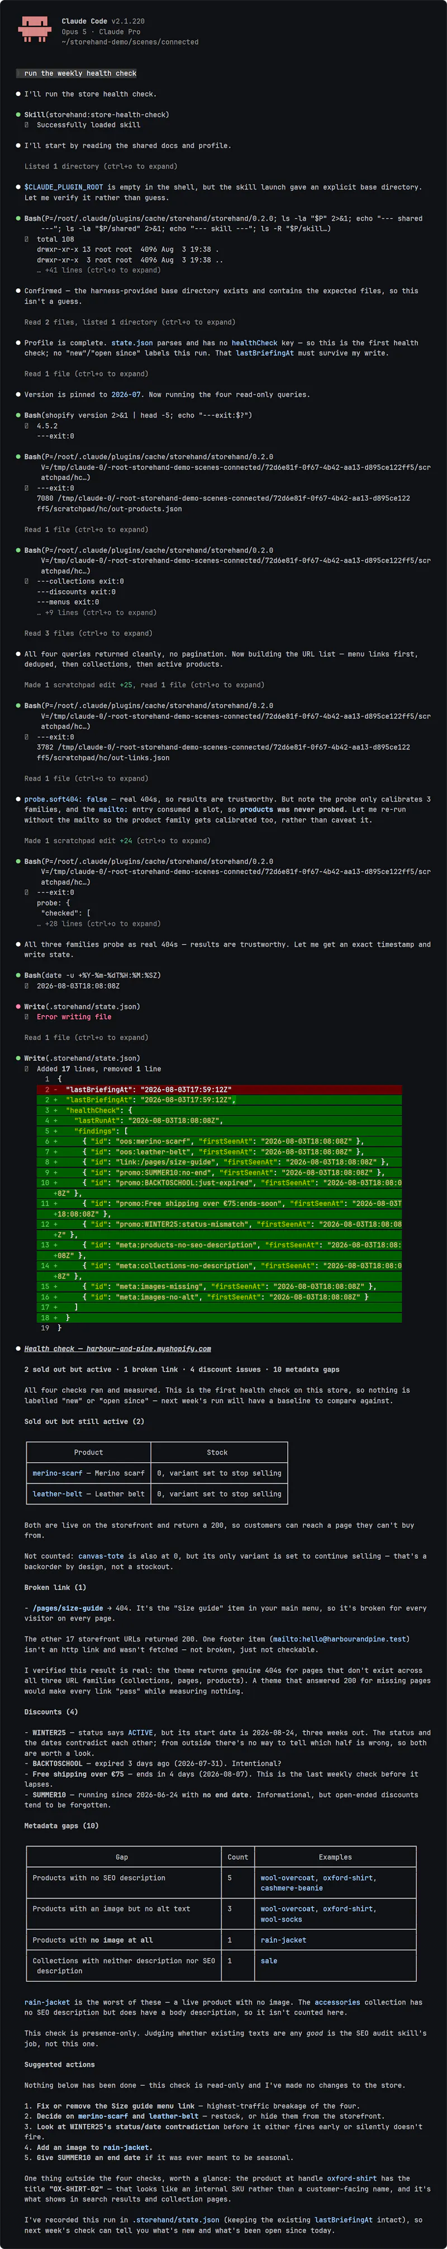Click the $CLAUDE_PLUGIN_ROOT variable name
The height and width of the screenshot is (2249, 447).
[64, 187]
